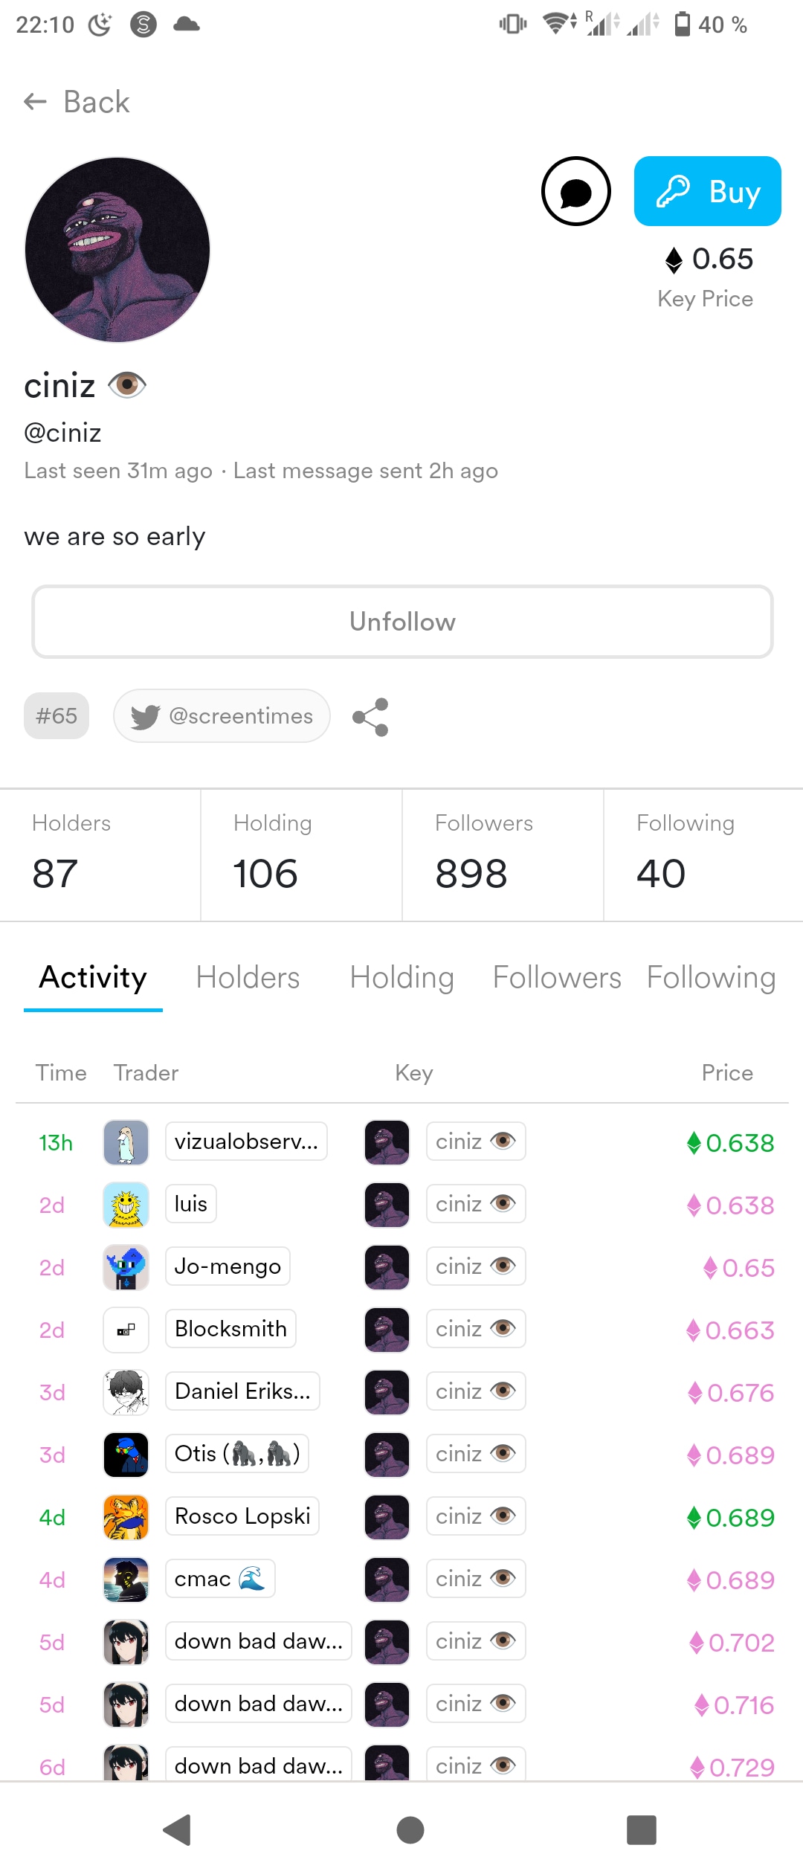Open chat with ciniz via message icon
The width and height of the screenshot is (803, 1874).
tap(575, 191)
